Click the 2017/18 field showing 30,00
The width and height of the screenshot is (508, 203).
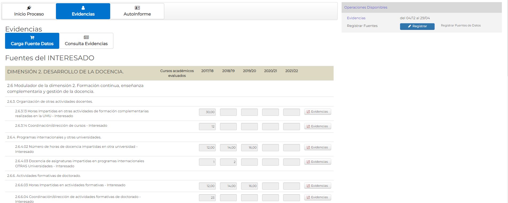pyautogui.click(x=207, y=112)
